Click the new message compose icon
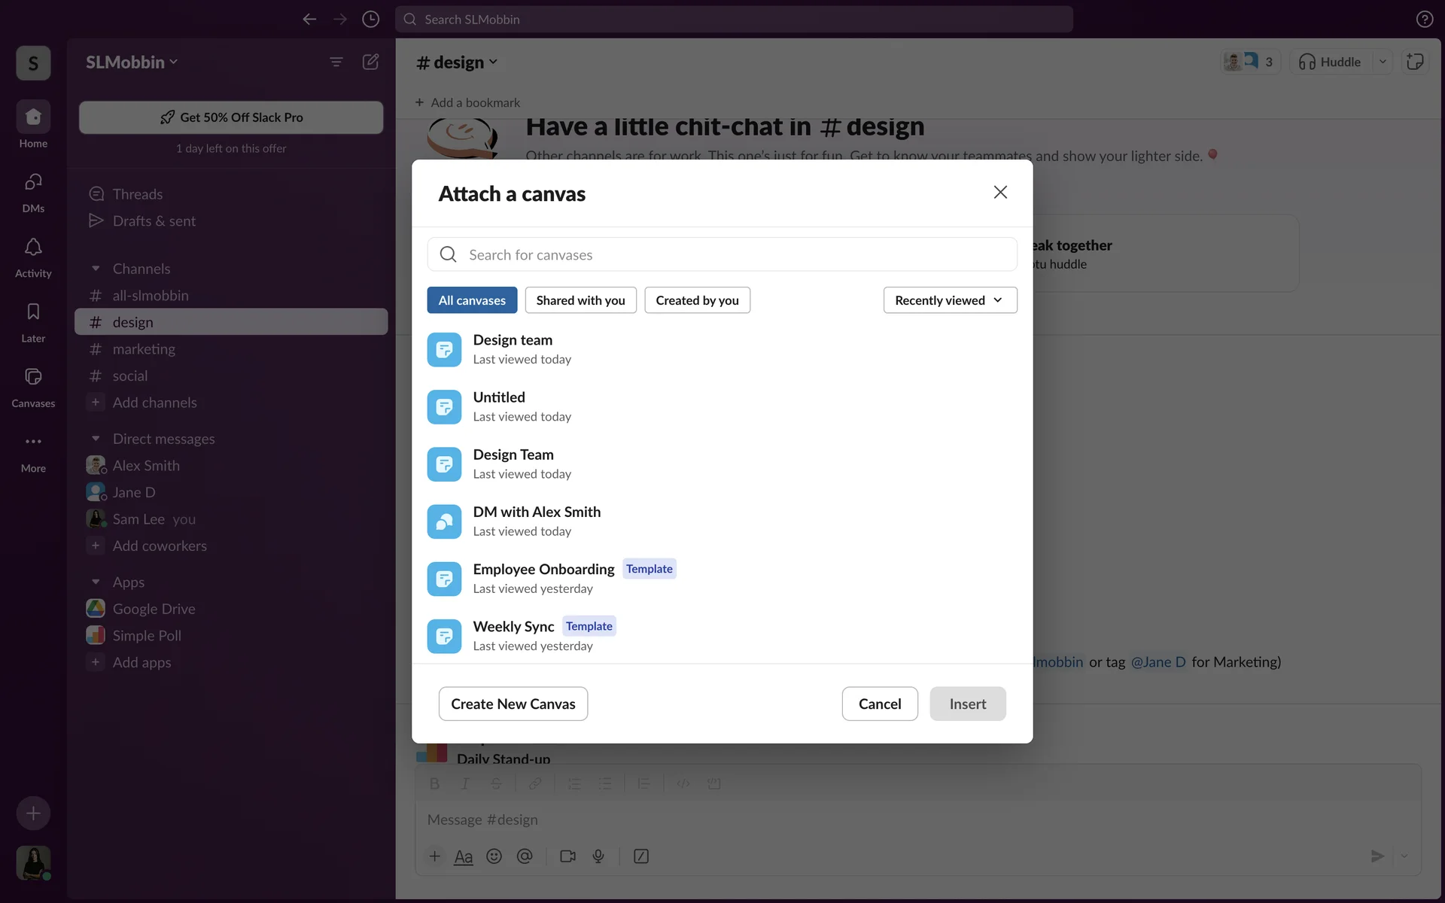Screen dimensions: 1445x903 click(x=370, y=62)
